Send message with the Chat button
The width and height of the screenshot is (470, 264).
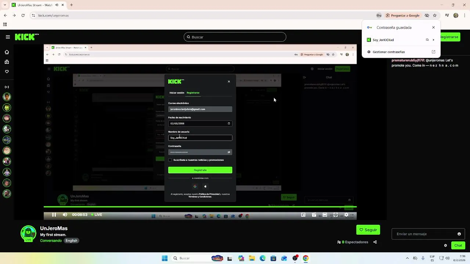click(458, 245)
